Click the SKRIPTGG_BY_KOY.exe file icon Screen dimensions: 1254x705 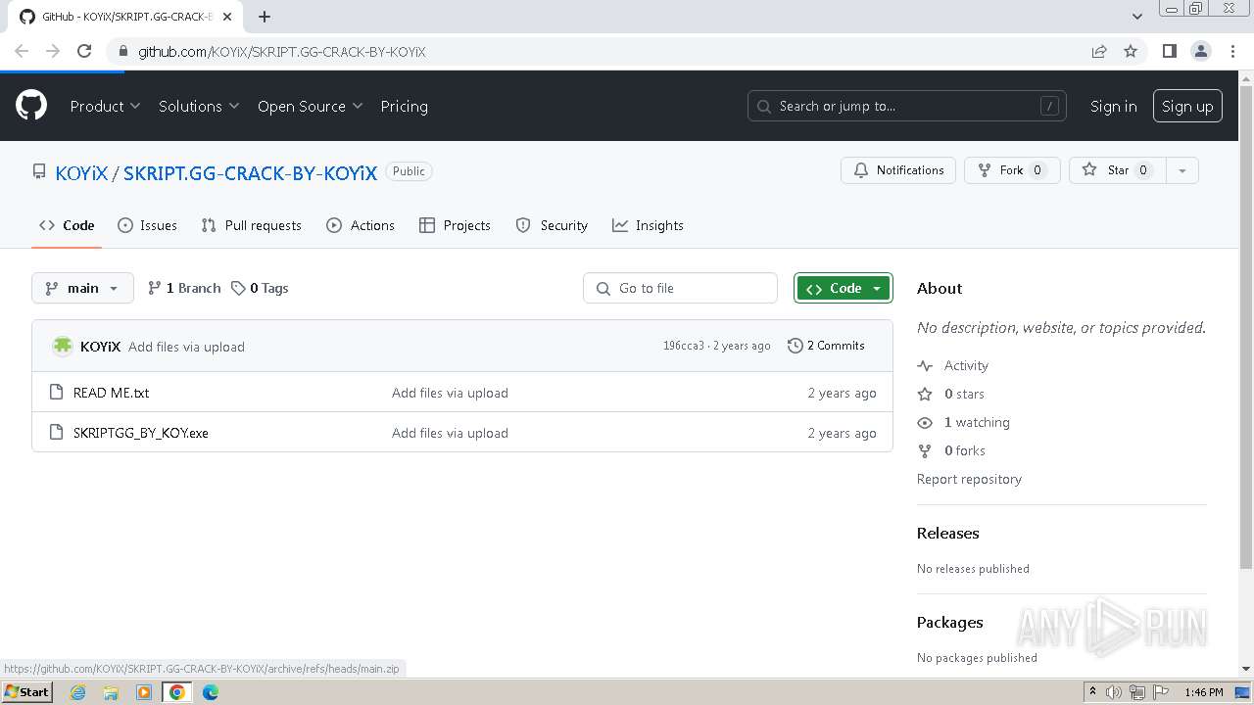point(56,433)
